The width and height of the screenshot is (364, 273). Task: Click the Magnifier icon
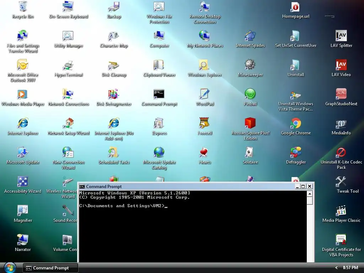tap(23, 210)
